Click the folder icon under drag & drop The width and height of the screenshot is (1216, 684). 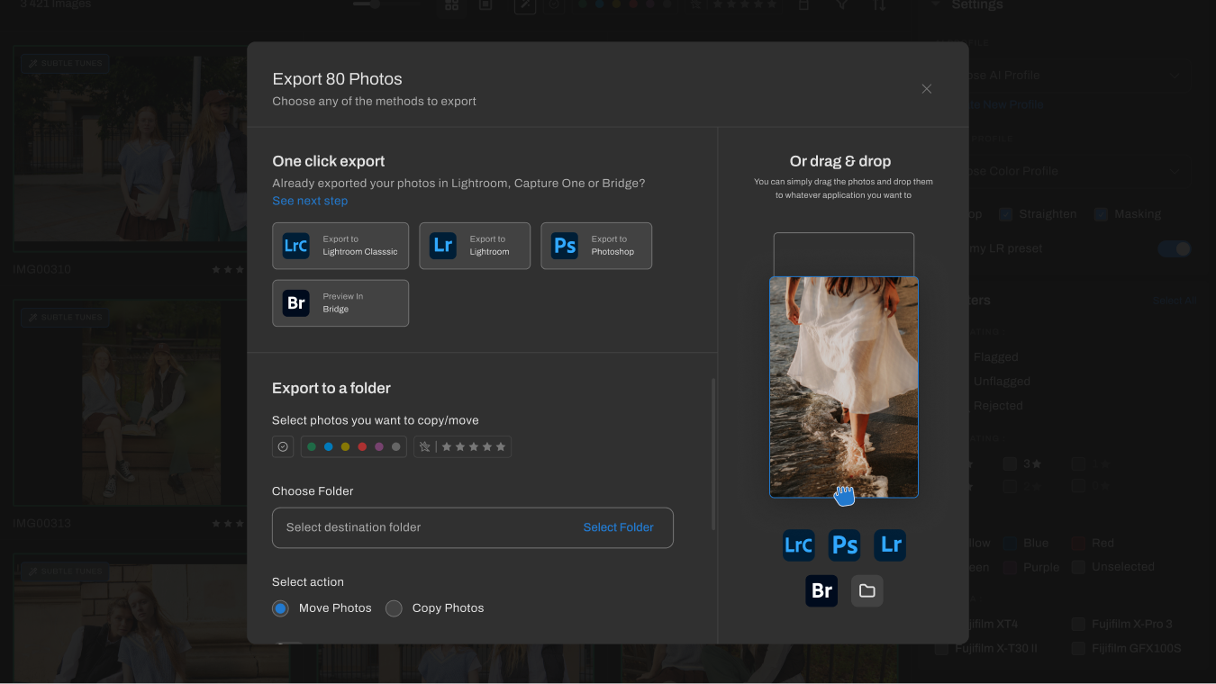(x=867, y=591)
